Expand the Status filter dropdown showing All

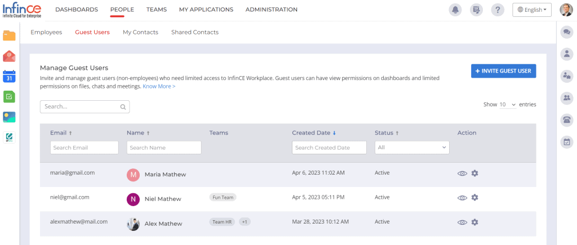click(412, 148)
